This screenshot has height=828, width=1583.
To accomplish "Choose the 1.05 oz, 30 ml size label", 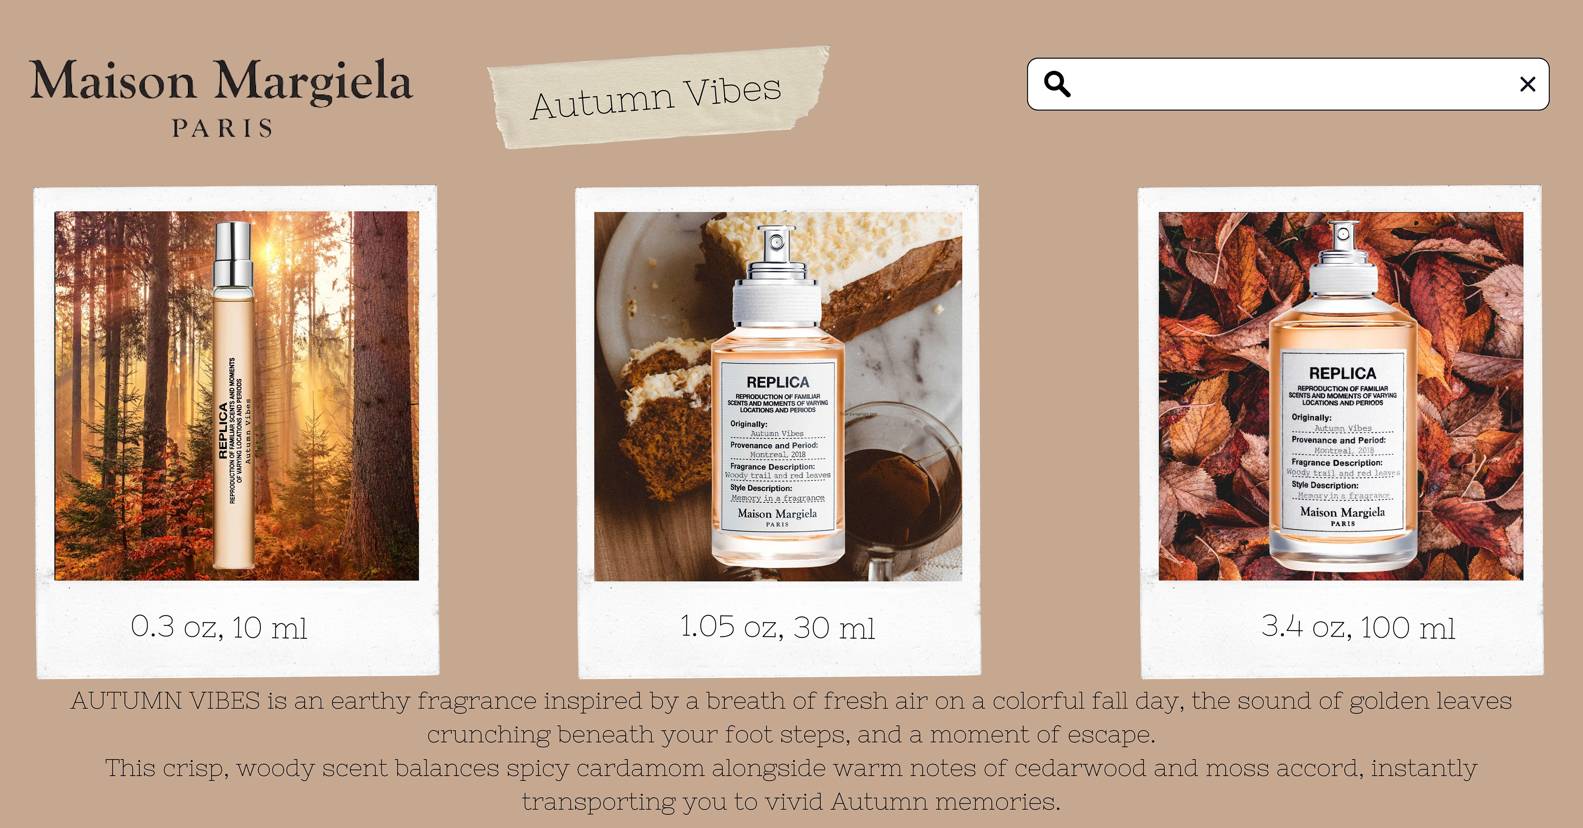I will click(777, 627).
